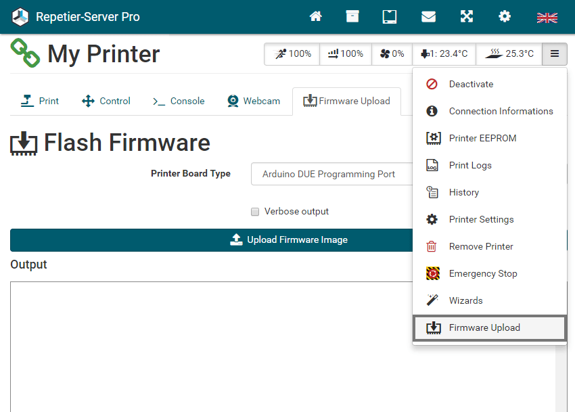Choose Deactivate from the printer menu
Screen dimensions: 575x412
pyautogui.click(x=490, y=84)
